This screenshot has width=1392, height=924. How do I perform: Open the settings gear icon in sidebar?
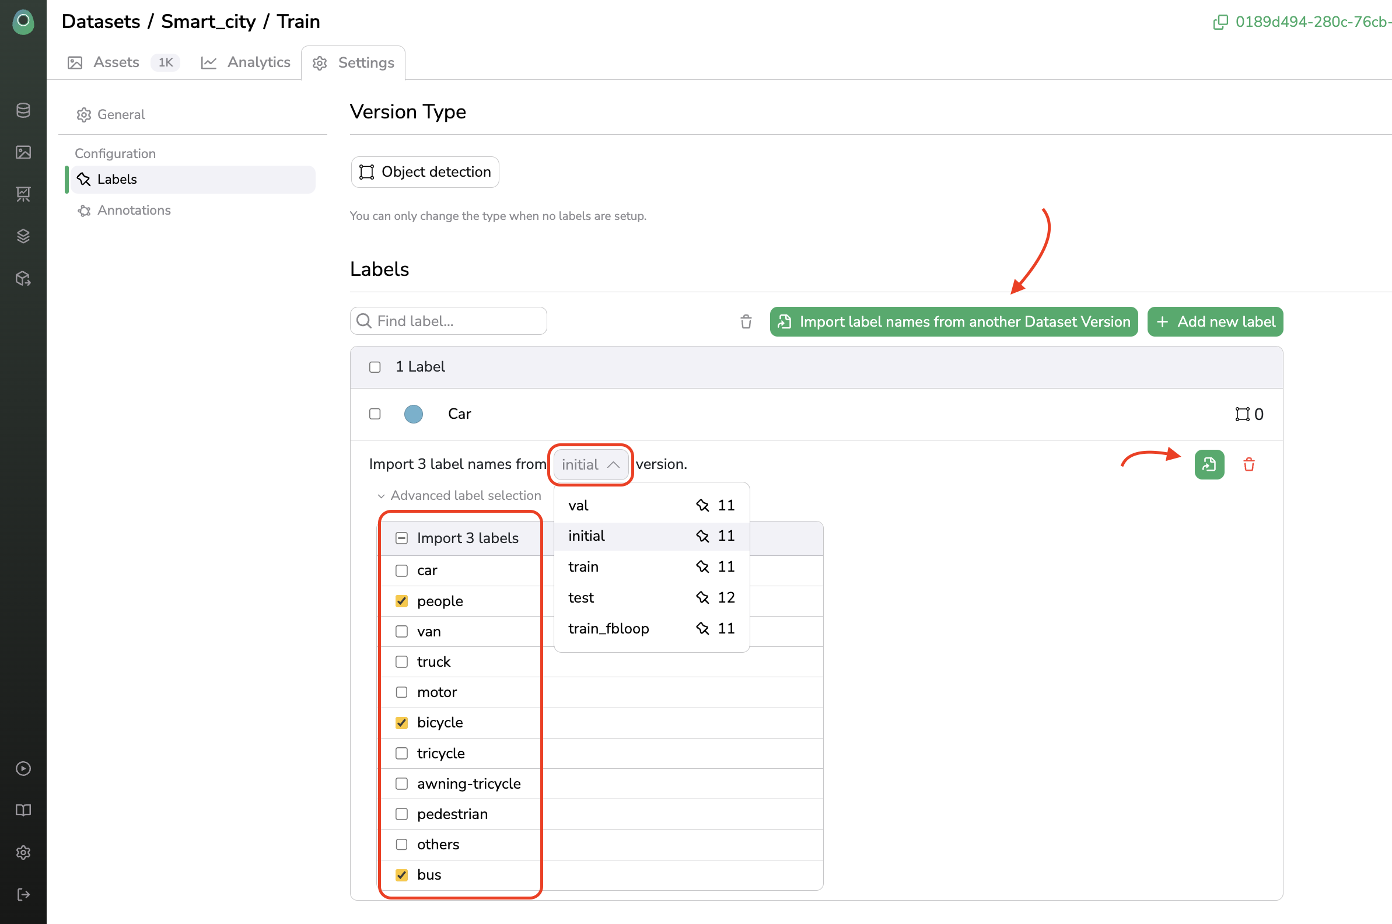[x=23, y=852]
